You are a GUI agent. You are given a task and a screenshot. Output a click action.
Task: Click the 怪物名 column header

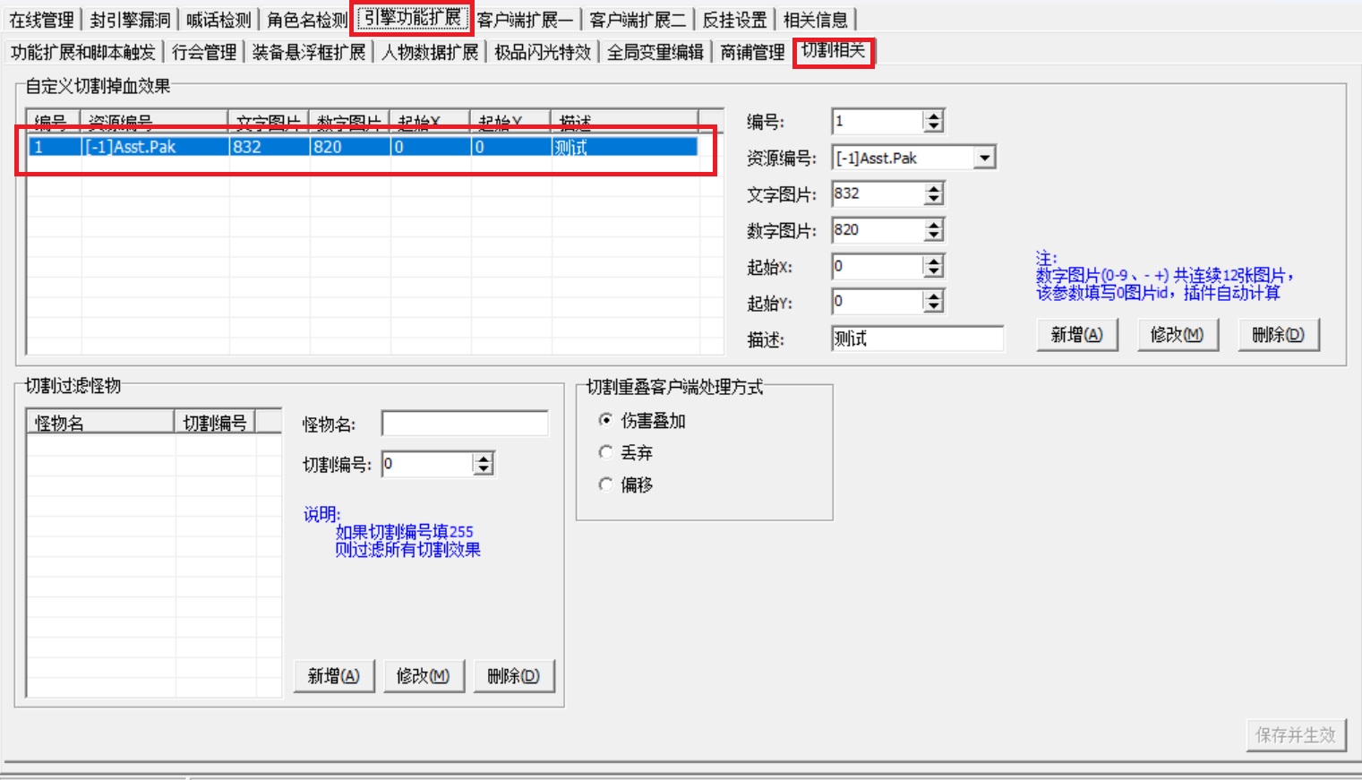point(101,423)
